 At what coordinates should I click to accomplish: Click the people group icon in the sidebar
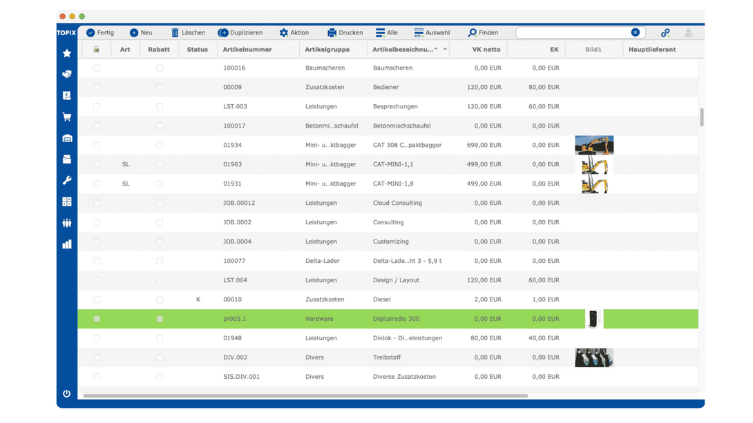coord(67,223)
